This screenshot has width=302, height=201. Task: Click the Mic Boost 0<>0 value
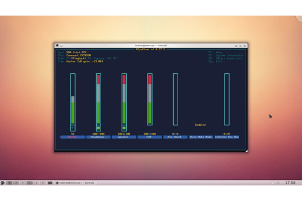(175, 134)
